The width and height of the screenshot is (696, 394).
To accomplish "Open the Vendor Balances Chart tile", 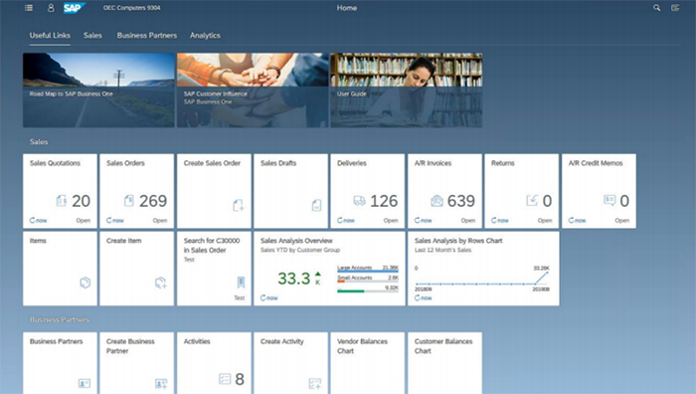I will 368,363.
